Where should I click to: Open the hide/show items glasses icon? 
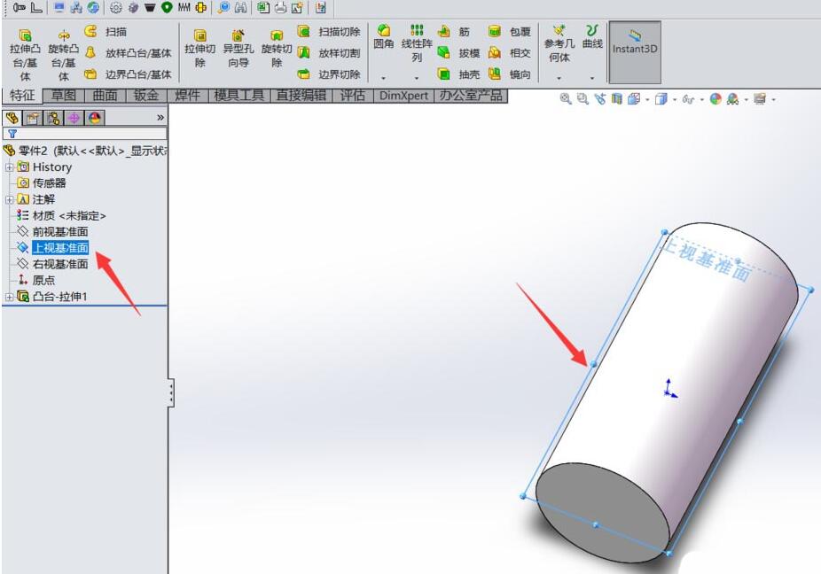click(x=688, y=98)
